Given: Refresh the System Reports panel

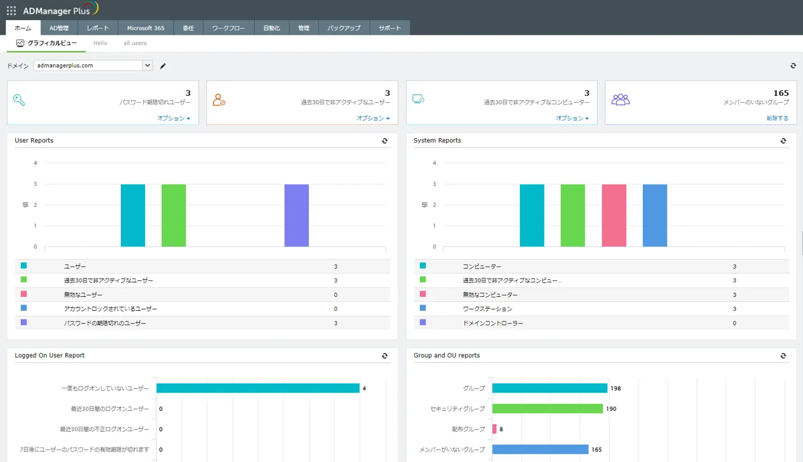Looking at the screenshot, I should pyautogui.click(x=783, y=141).
